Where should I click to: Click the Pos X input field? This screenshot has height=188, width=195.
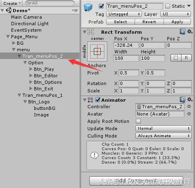point(126,45)
